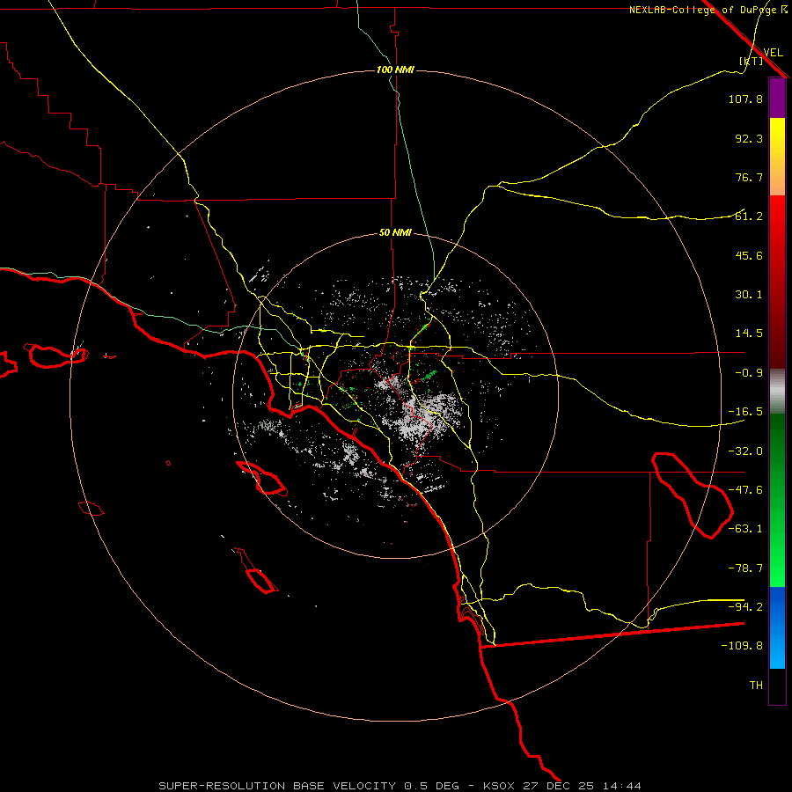Select the 107.8 velocity scale value

745,99
